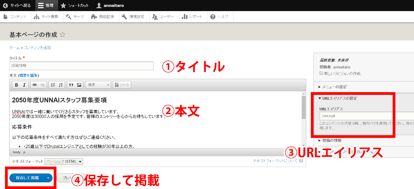This screenshot has height=189, width=414.
Task: Click the block quote icon
Action: pyautogui.click(x=71, y=85)
